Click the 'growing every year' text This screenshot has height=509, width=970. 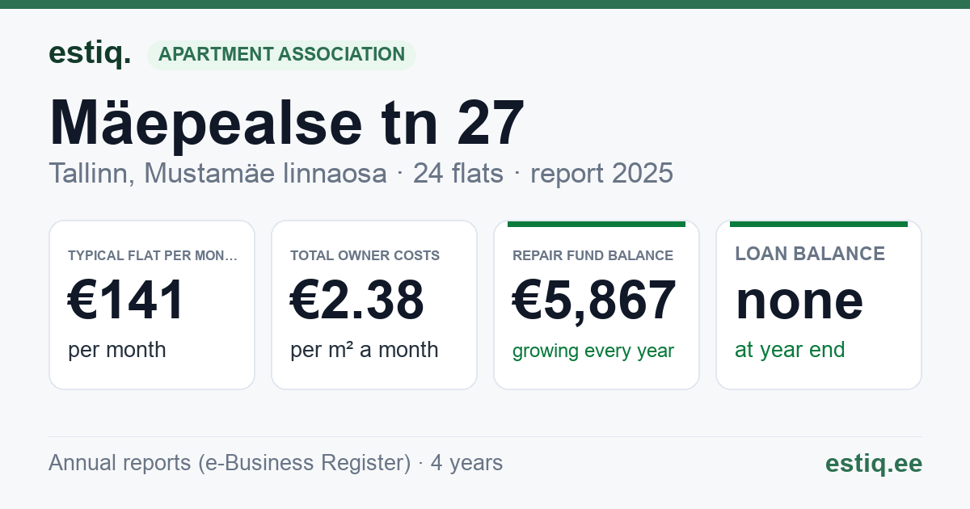tap(593, 351)
